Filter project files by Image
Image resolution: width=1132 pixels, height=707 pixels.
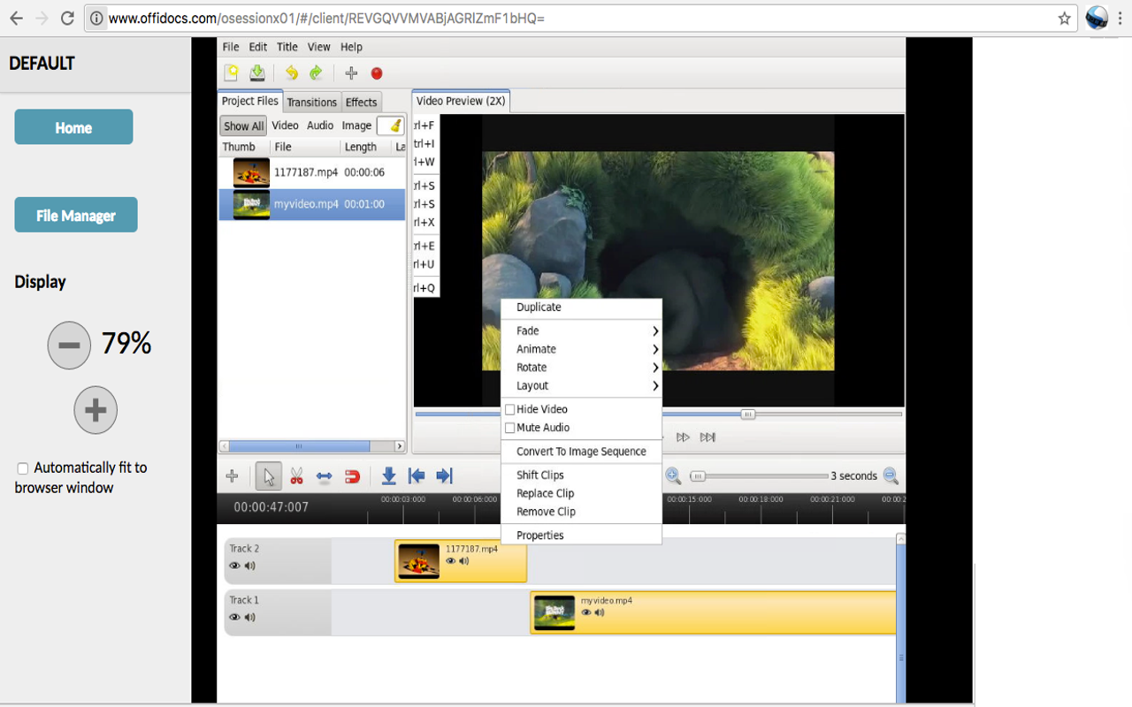(357, 125)
